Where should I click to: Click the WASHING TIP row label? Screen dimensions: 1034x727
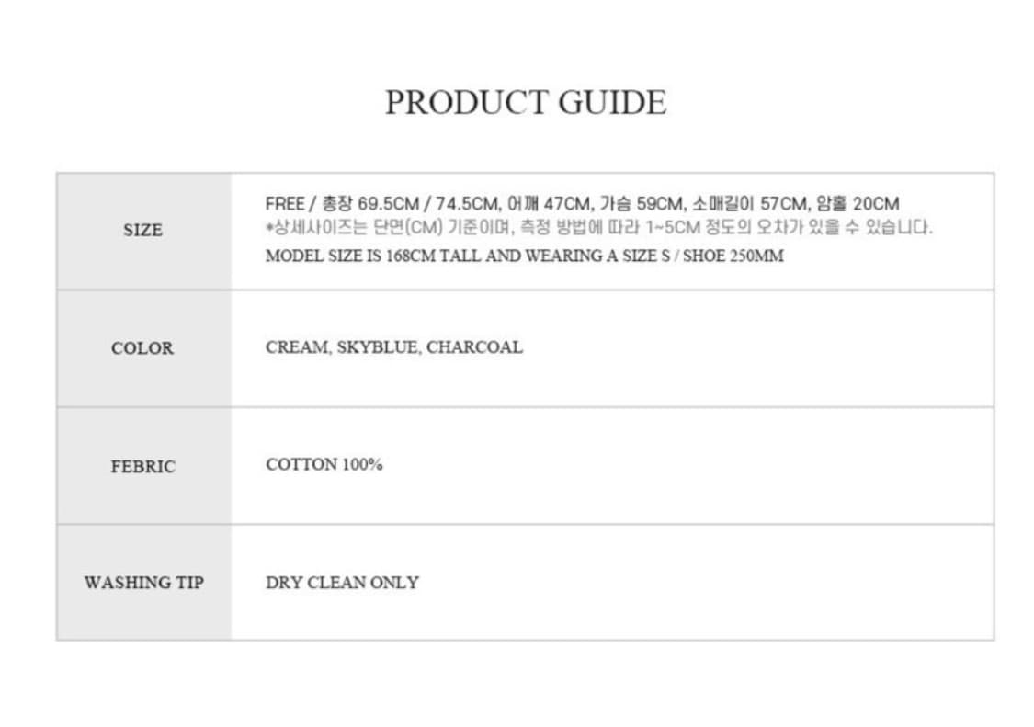coord(143,583)
